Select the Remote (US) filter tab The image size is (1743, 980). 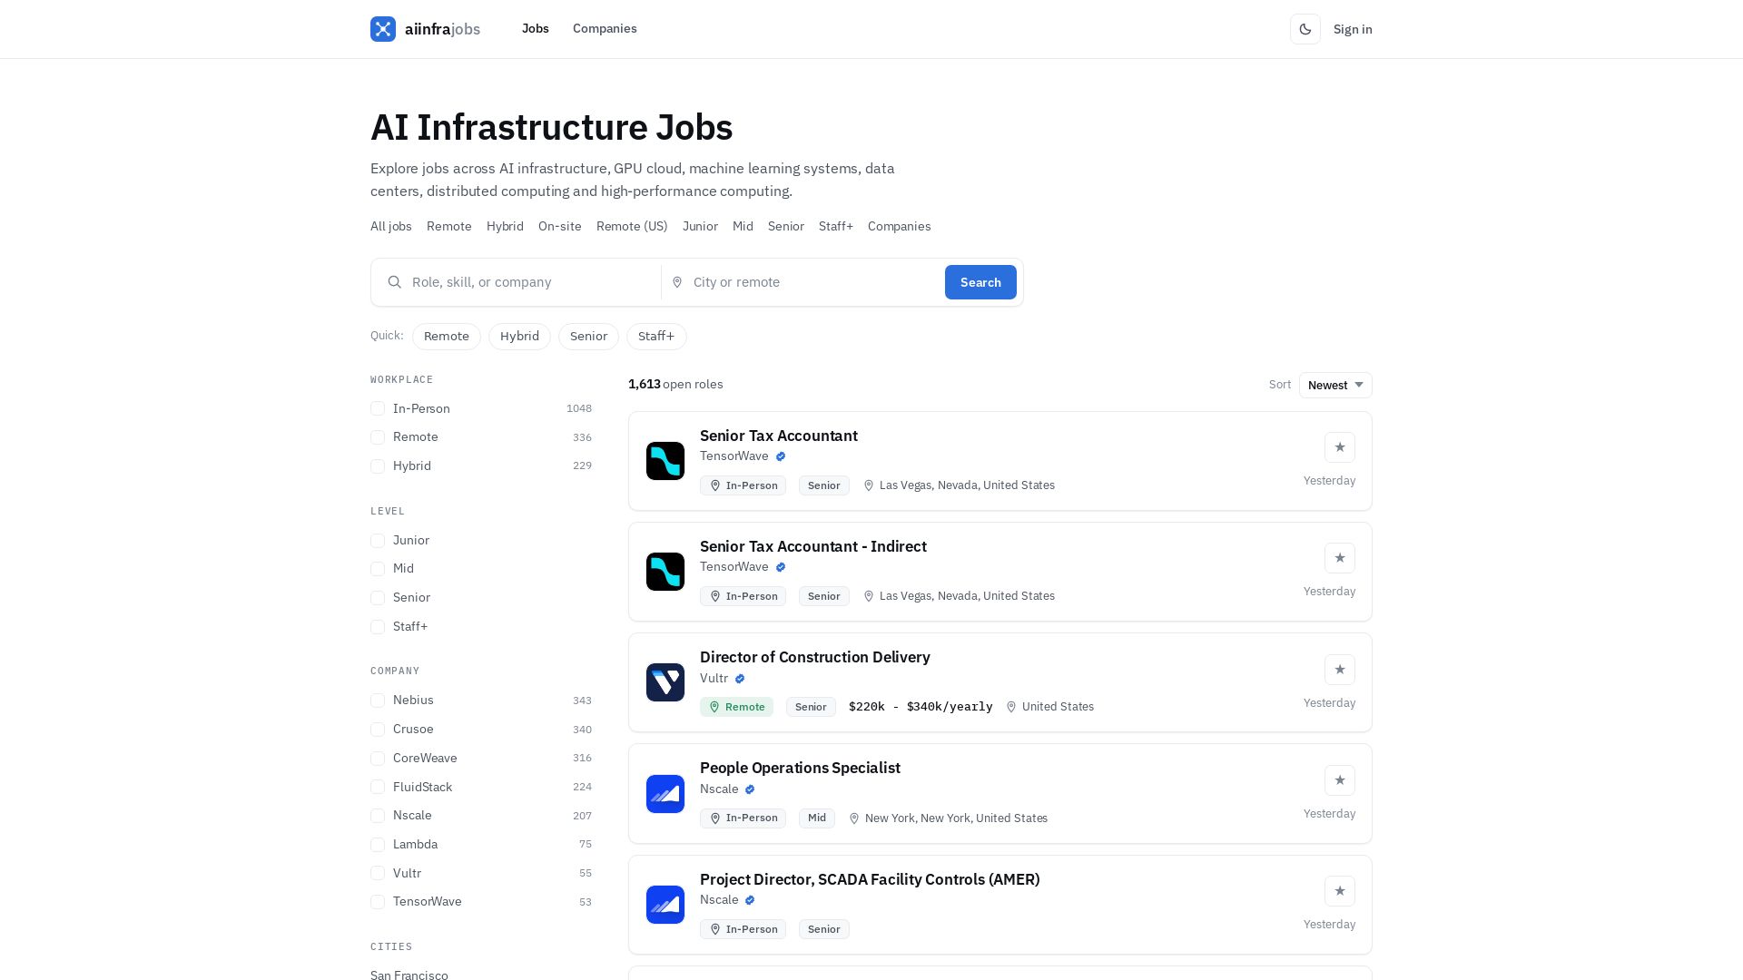(x=632, y=227)
